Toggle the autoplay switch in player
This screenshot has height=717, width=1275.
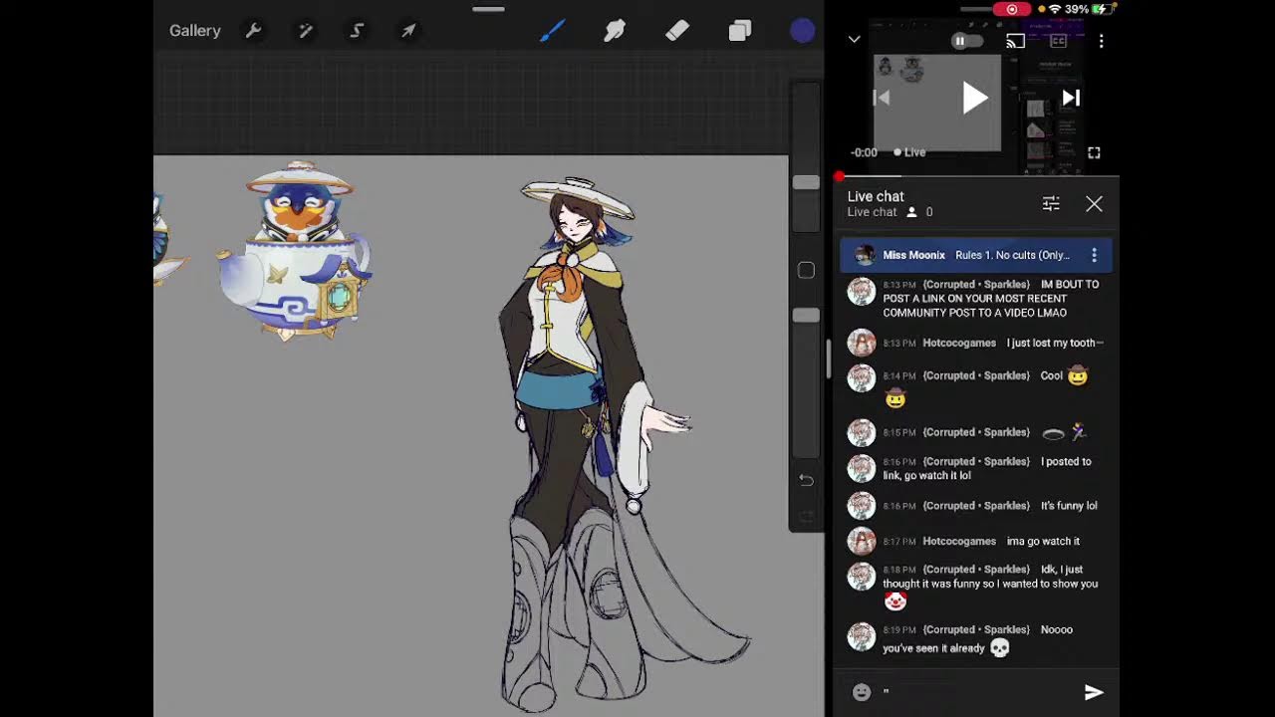(966, 41)
